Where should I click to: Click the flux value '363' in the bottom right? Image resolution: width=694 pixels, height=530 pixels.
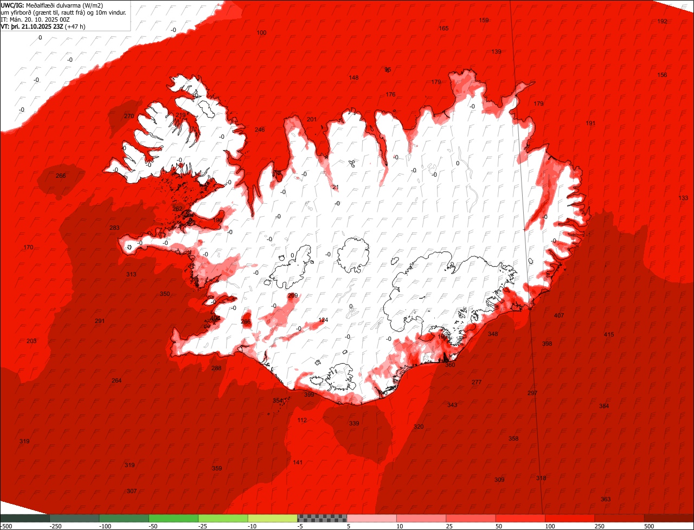click(x=606, y=500)
